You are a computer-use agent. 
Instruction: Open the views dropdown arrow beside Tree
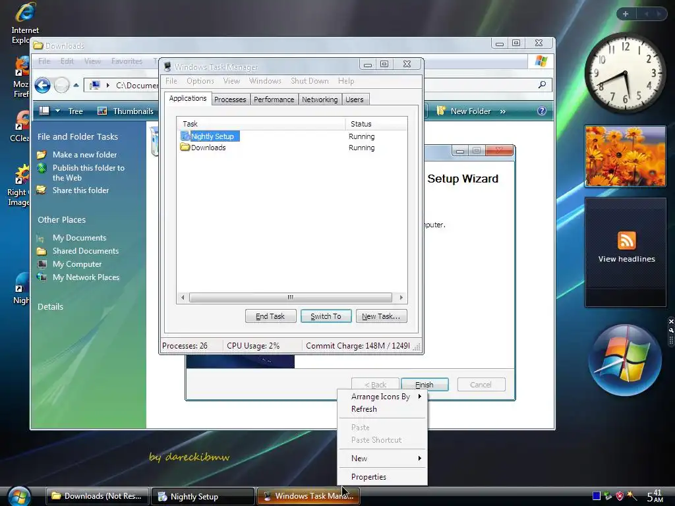[58, 111]
